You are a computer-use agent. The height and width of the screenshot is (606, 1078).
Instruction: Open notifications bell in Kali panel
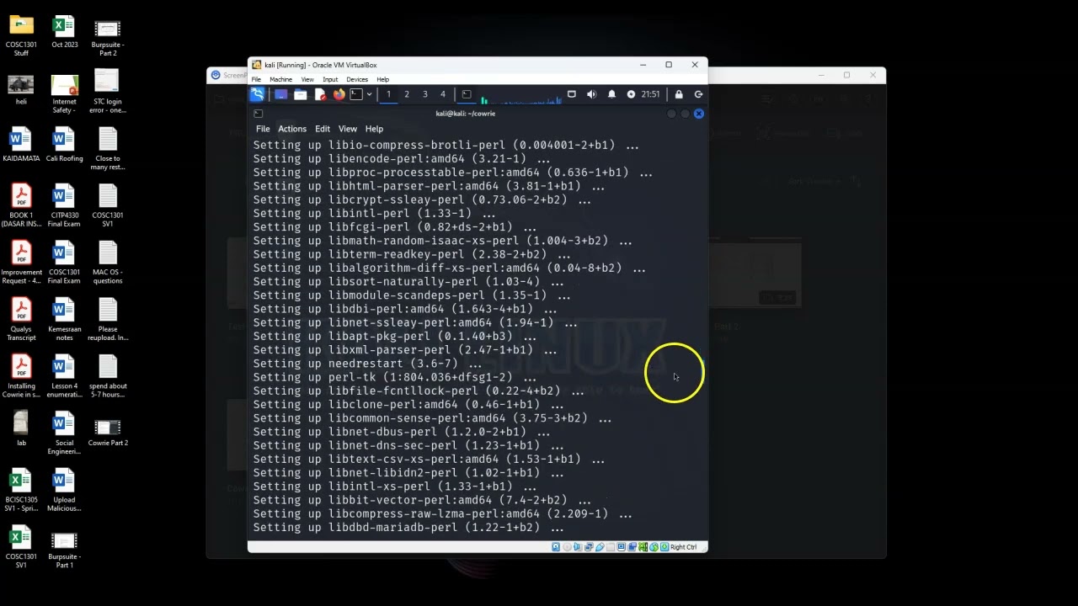coord(611,94)
